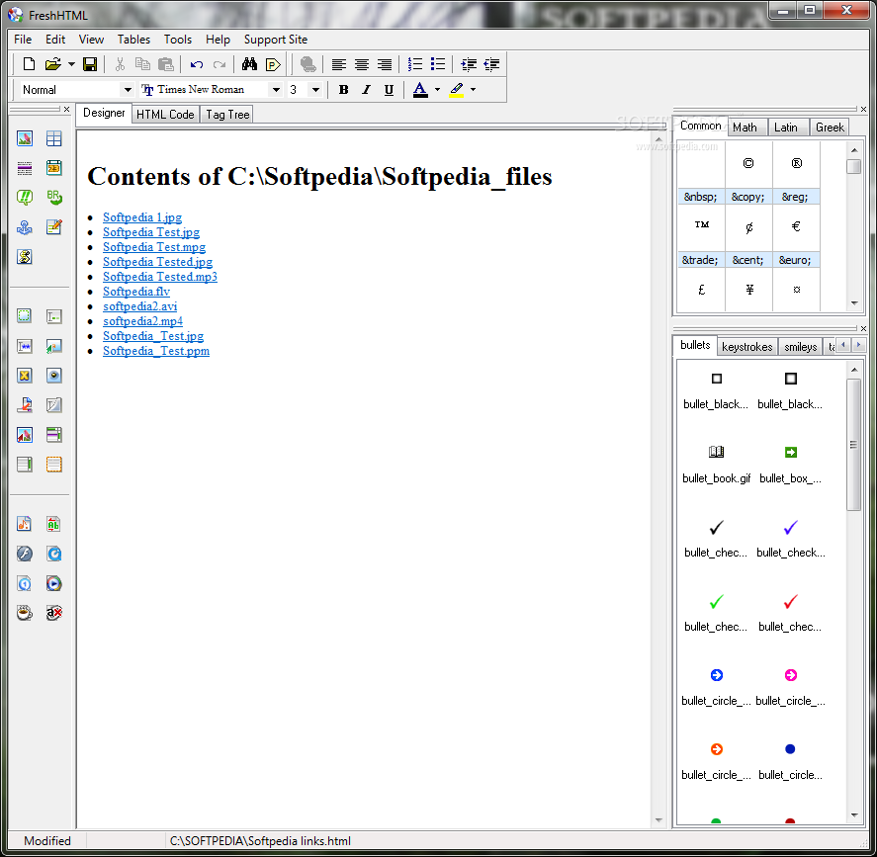Click the anchor icon in sidebar

(25, 227)
